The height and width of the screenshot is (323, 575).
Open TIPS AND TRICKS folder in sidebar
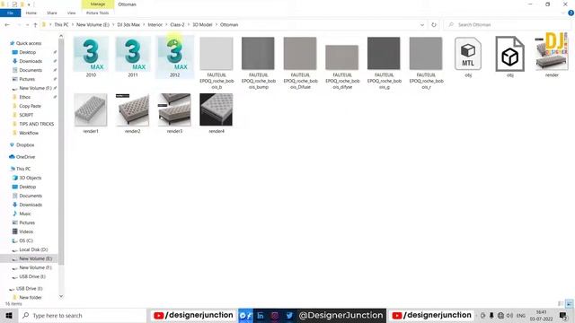coord(36,124)
